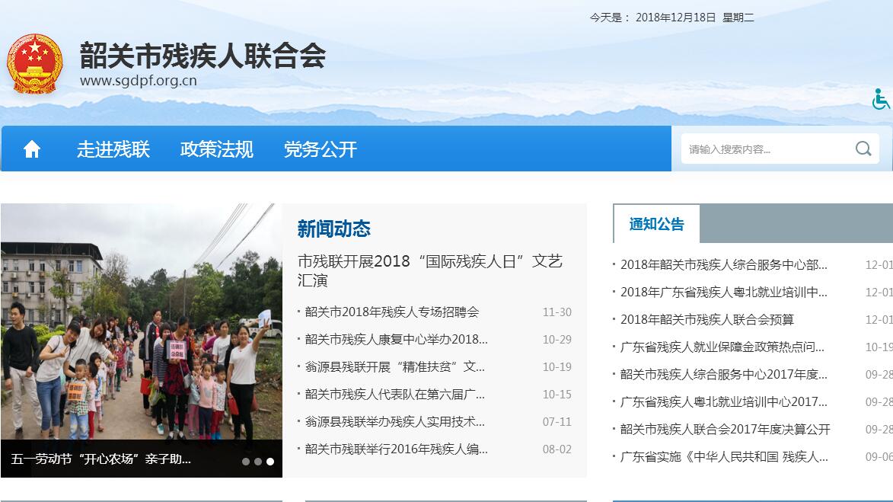The height and width of the screenshot is (502, 893).
Task: Select the first carousel dot indicator
Action: (246, 461)
